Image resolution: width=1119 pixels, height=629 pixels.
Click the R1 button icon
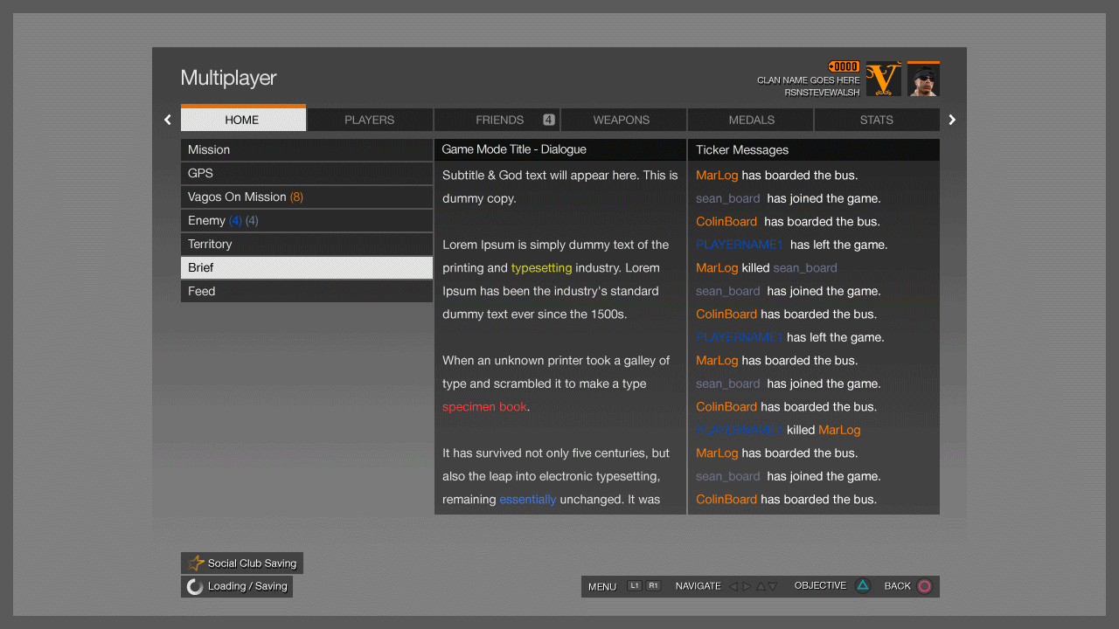[x=653, y=586]
